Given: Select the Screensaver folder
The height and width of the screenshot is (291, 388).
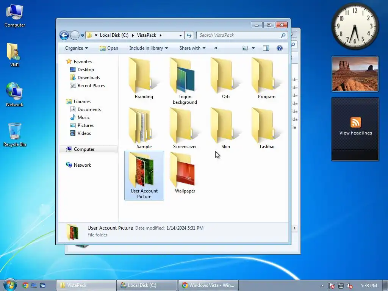Looking at the screenshot, I should point(185,129).
